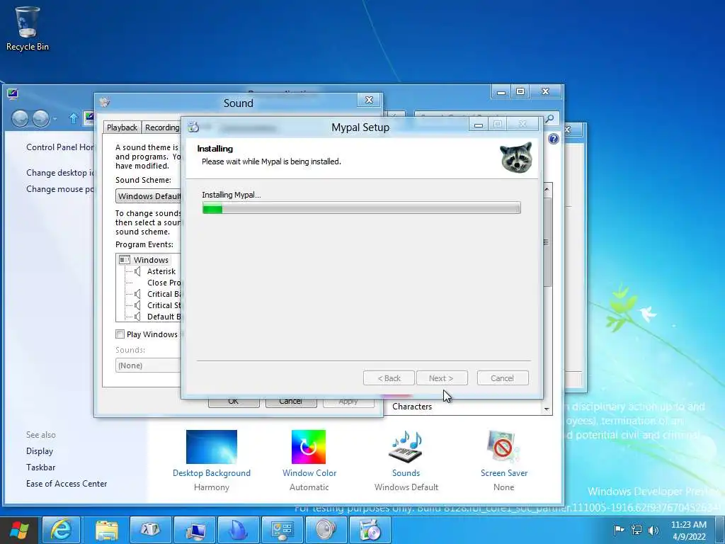Click Cancel in the Sound dialog
The height and width of the screenshot is (544, 725).
(291, 402)
